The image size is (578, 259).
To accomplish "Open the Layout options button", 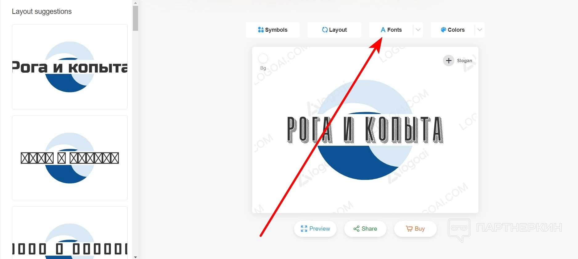I will click(334, 30).
